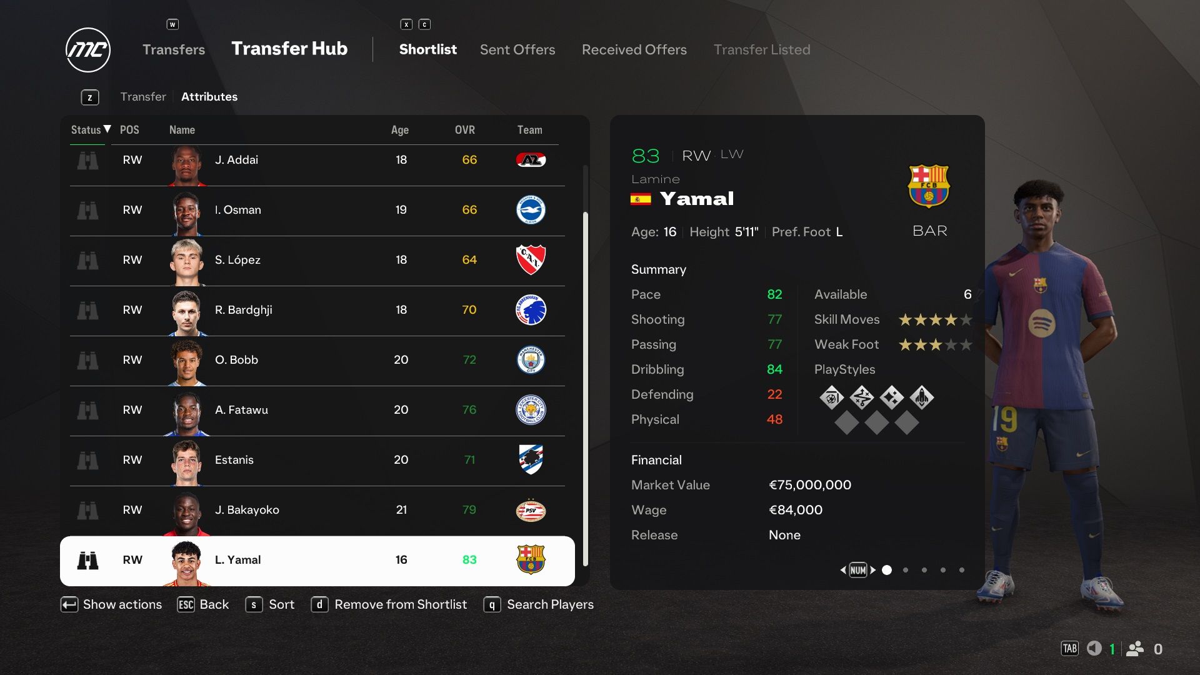This screenshot has width=1200, height=675.
Task: Expand the Transfer Listed tab
Action: (761, 49)
